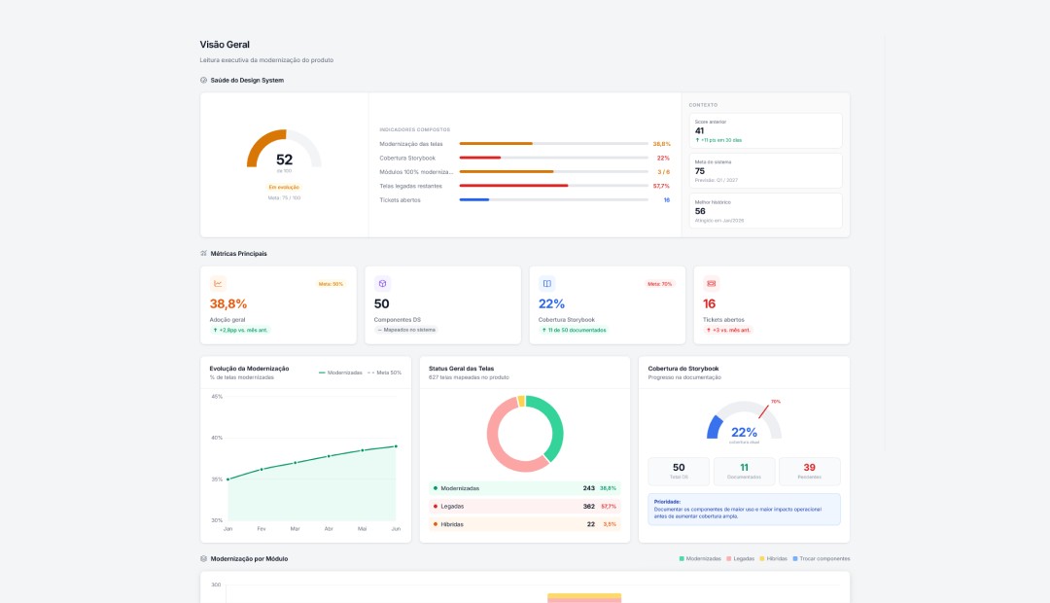
Task: Click the Meta: 70% badge on Cobertura Storybook
Action: point(659,284)
